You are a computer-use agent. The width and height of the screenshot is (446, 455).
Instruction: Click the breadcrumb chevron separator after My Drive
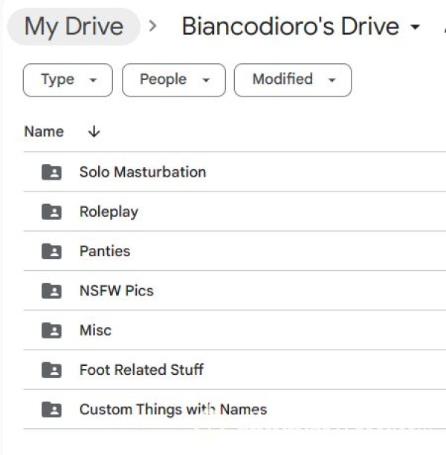[x=153, y=27]
